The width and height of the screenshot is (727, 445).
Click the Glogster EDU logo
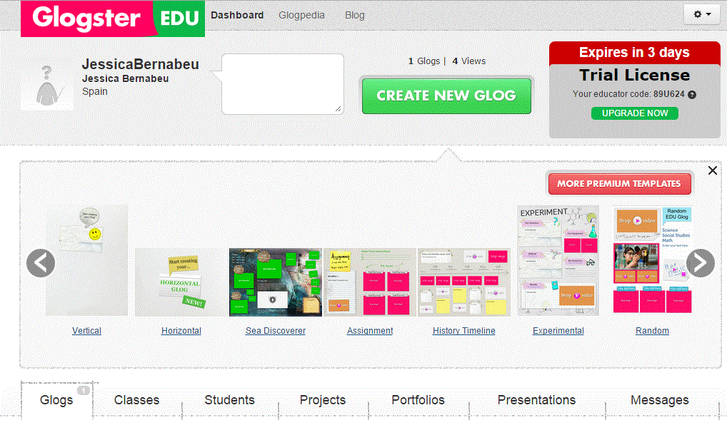tap(113, 19)
